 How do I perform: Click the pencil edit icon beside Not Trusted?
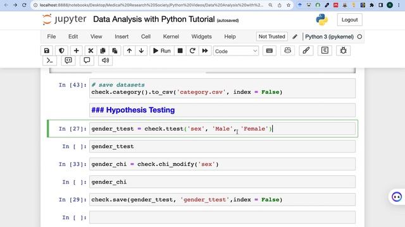(295, 37)
